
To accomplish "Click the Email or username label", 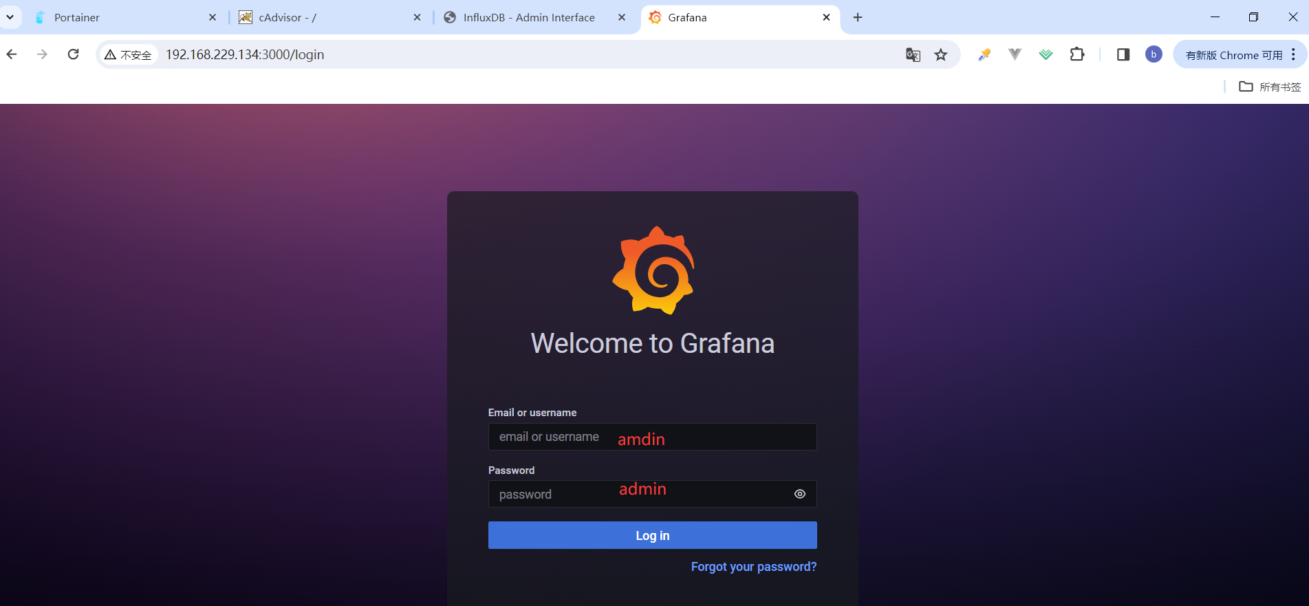I will point(532,413).
